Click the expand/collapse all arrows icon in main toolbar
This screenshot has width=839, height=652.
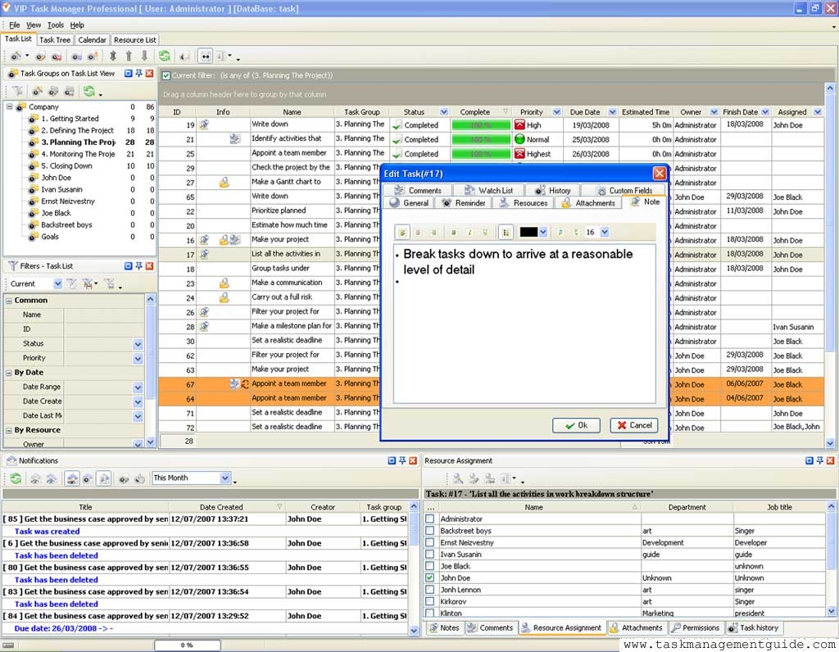(112, 56)
